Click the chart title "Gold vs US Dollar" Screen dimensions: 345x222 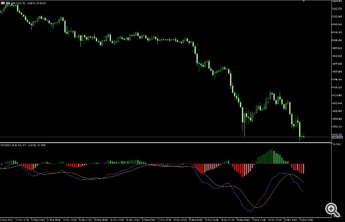[x=37, y=3]
